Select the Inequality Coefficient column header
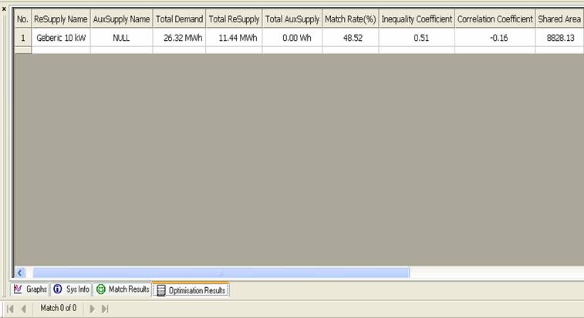 tap(416, 19)
